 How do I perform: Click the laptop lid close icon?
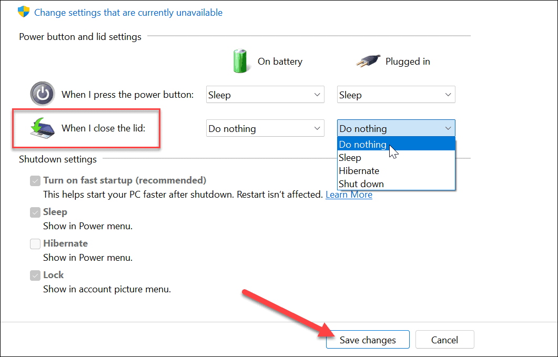[42, 128]
